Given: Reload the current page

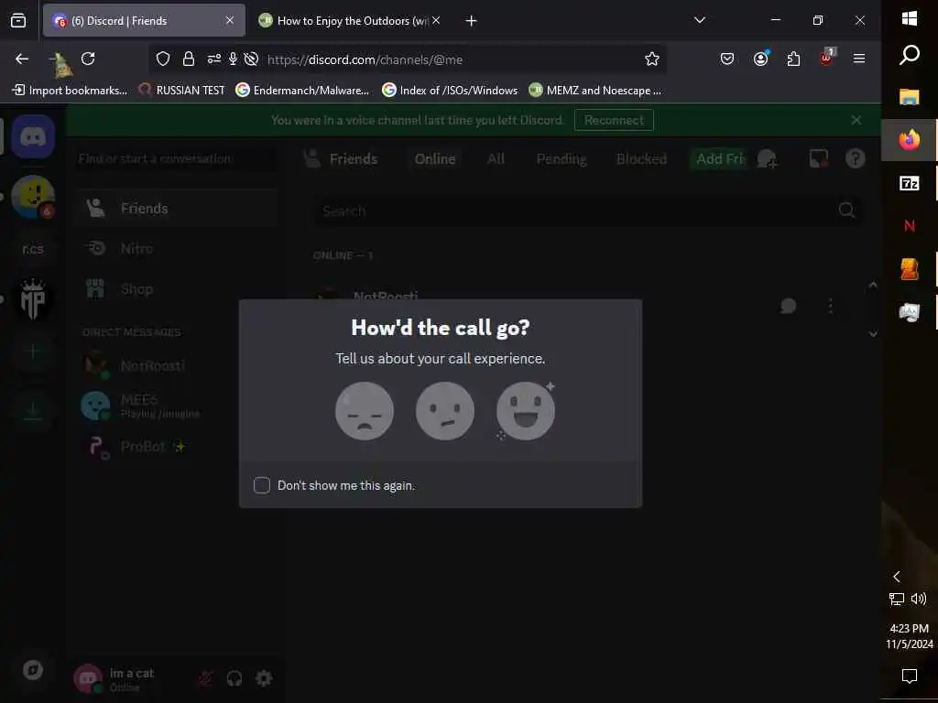Looking at the screenshot, I should point(88,59).
